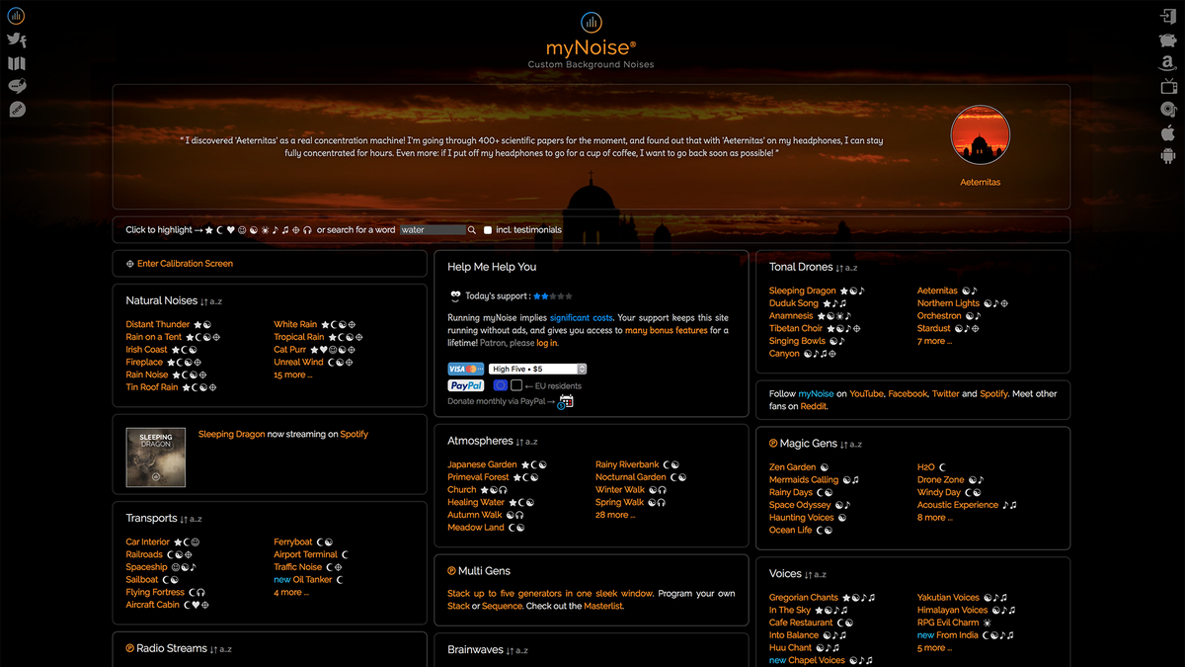Open the Gregorian Chants generator

pyautogui.click(x=804, y=598)
